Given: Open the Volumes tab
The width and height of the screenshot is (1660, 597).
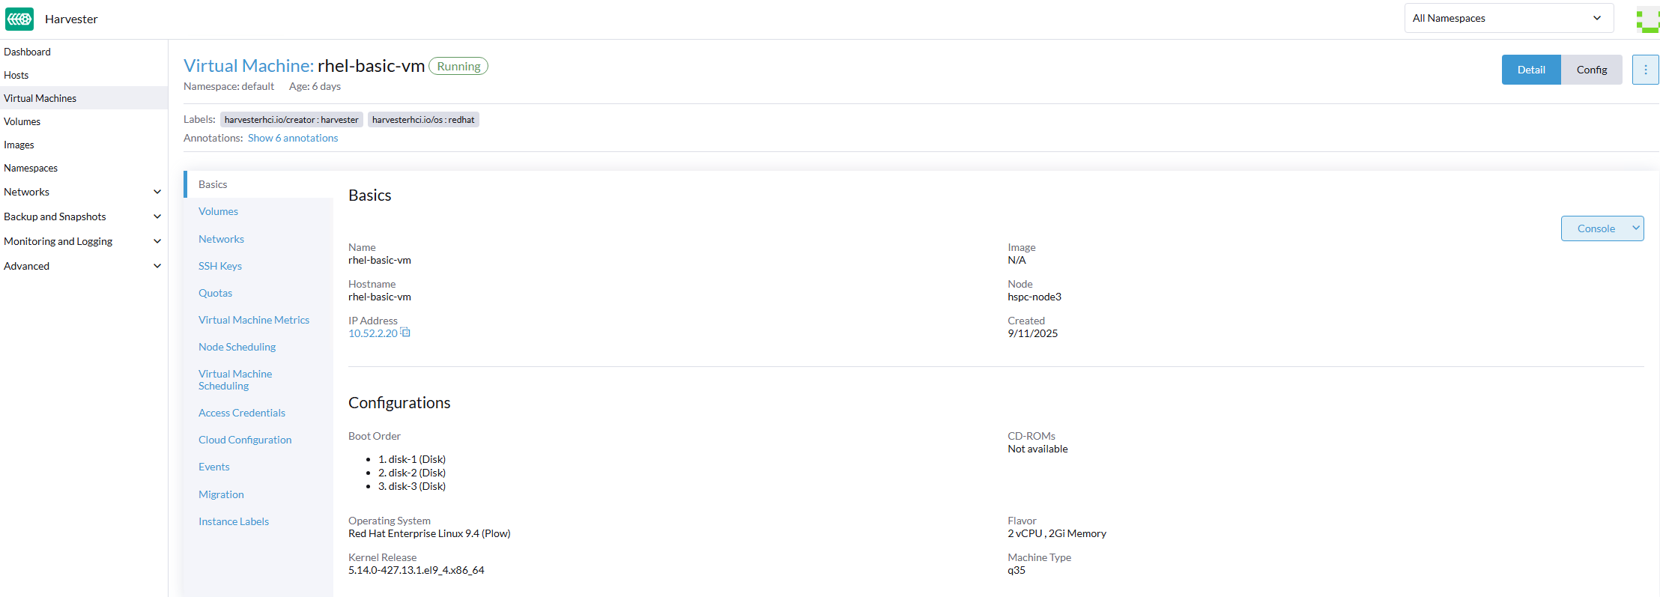Looking at the screenshot, I should point(218,211).
